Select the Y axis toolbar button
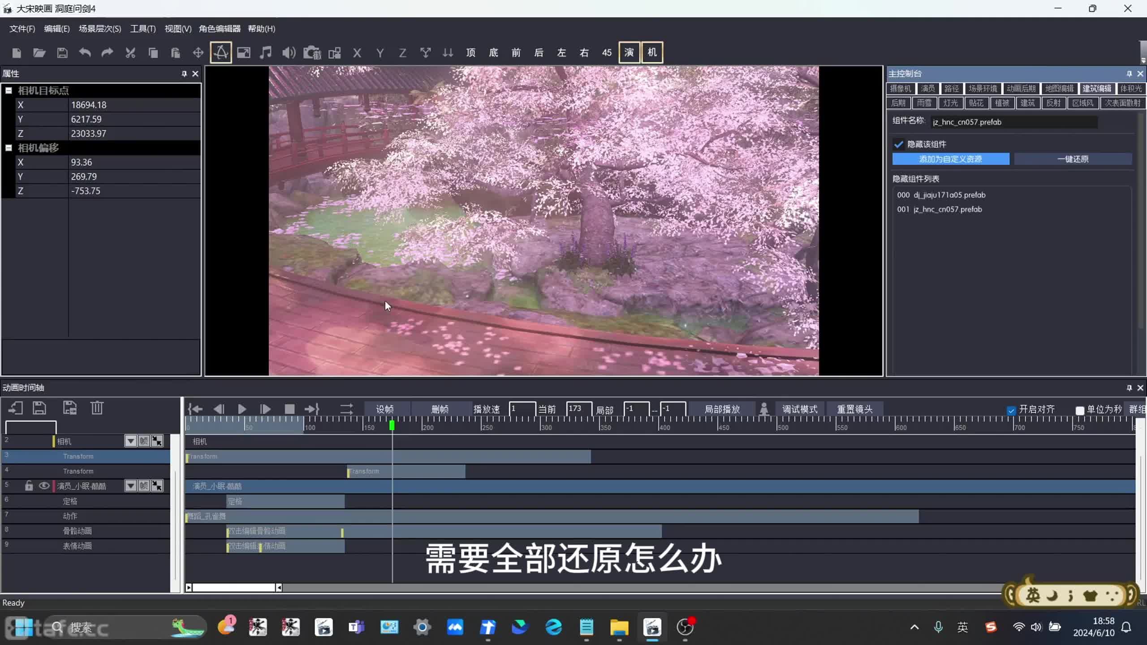 (380, 53)
